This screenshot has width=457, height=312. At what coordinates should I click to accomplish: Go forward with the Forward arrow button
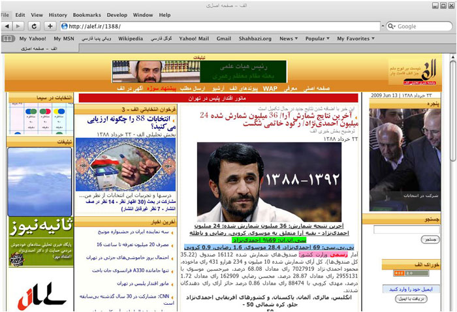tap(18, 26)
